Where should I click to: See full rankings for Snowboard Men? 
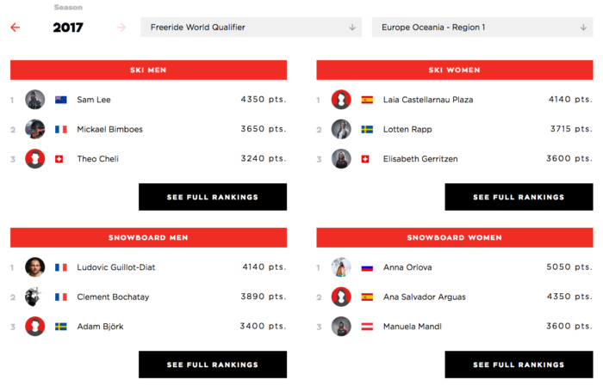213,365
